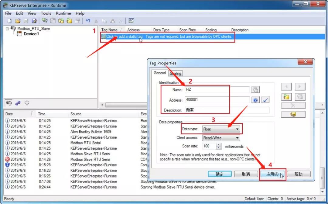Image resolution: width=328 pixels, height=204 pixels.
Task: Click the 确定 (OK) button
Action: (x=220, y=174)
